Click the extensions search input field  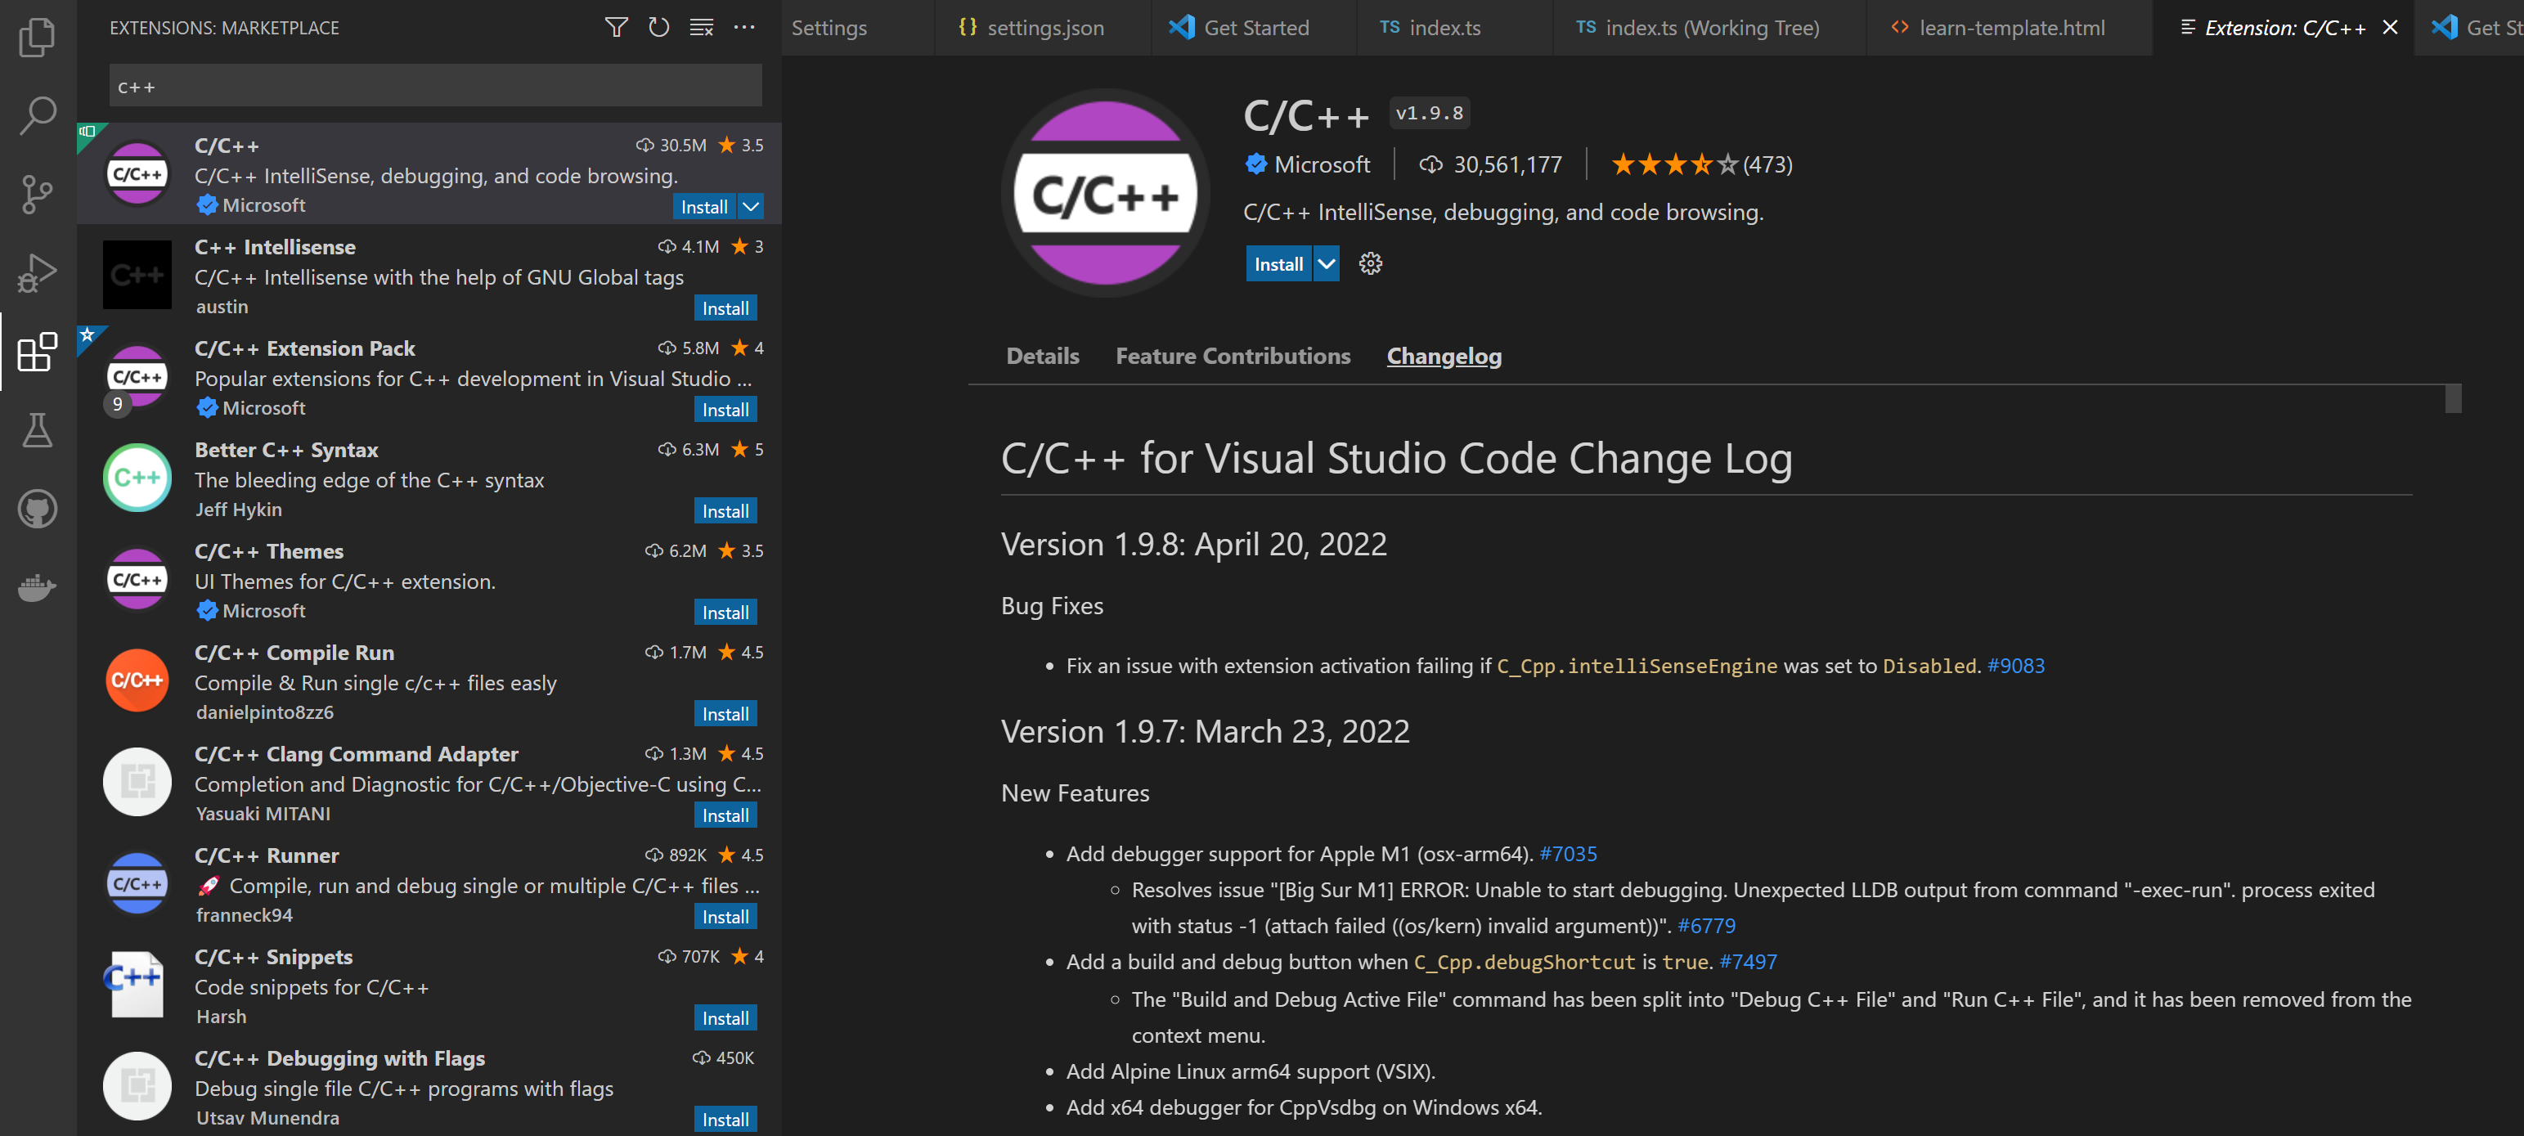[x=435, y=86]
